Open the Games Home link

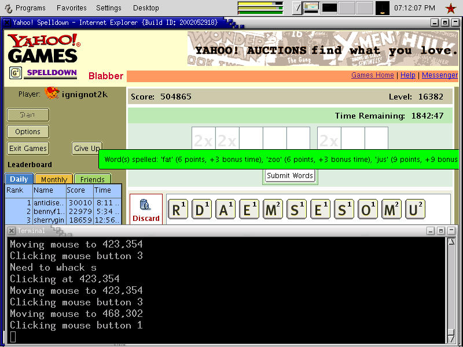(372, 75)
